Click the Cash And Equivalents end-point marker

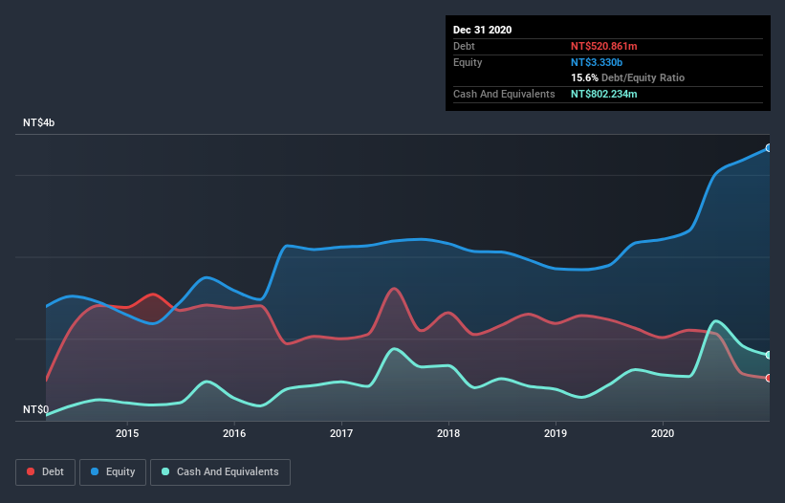click(769, 355)
